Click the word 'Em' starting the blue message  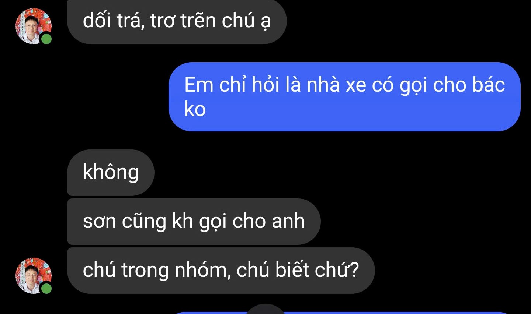pyautogui.click(x=199, y=85)
